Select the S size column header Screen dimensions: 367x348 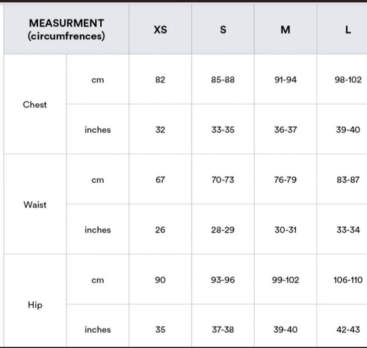point(223,30)
